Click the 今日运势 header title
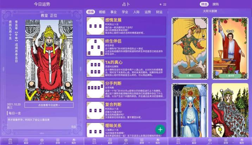Viewport: 252px width, 145px height. click(x=42, y=4)
